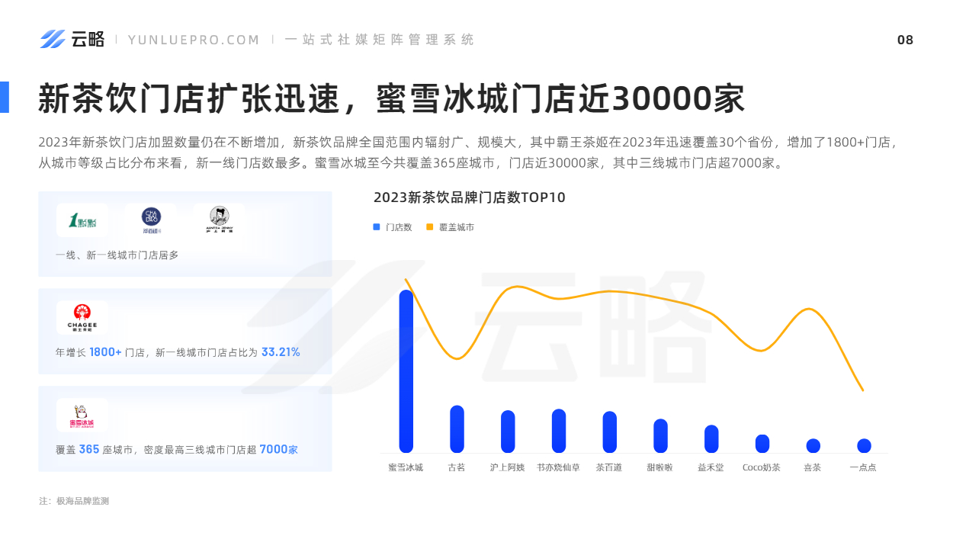Click the Coco奶茶 bar
Image resolution: width=953 pixels, height=536 pixels.
pos(762,444)
